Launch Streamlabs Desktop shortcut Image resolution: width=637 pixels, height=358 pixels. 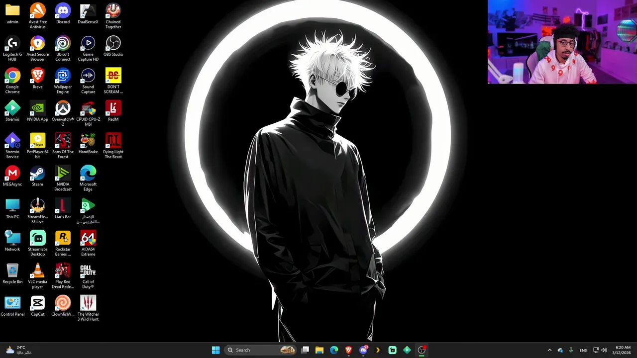(37, 243)
